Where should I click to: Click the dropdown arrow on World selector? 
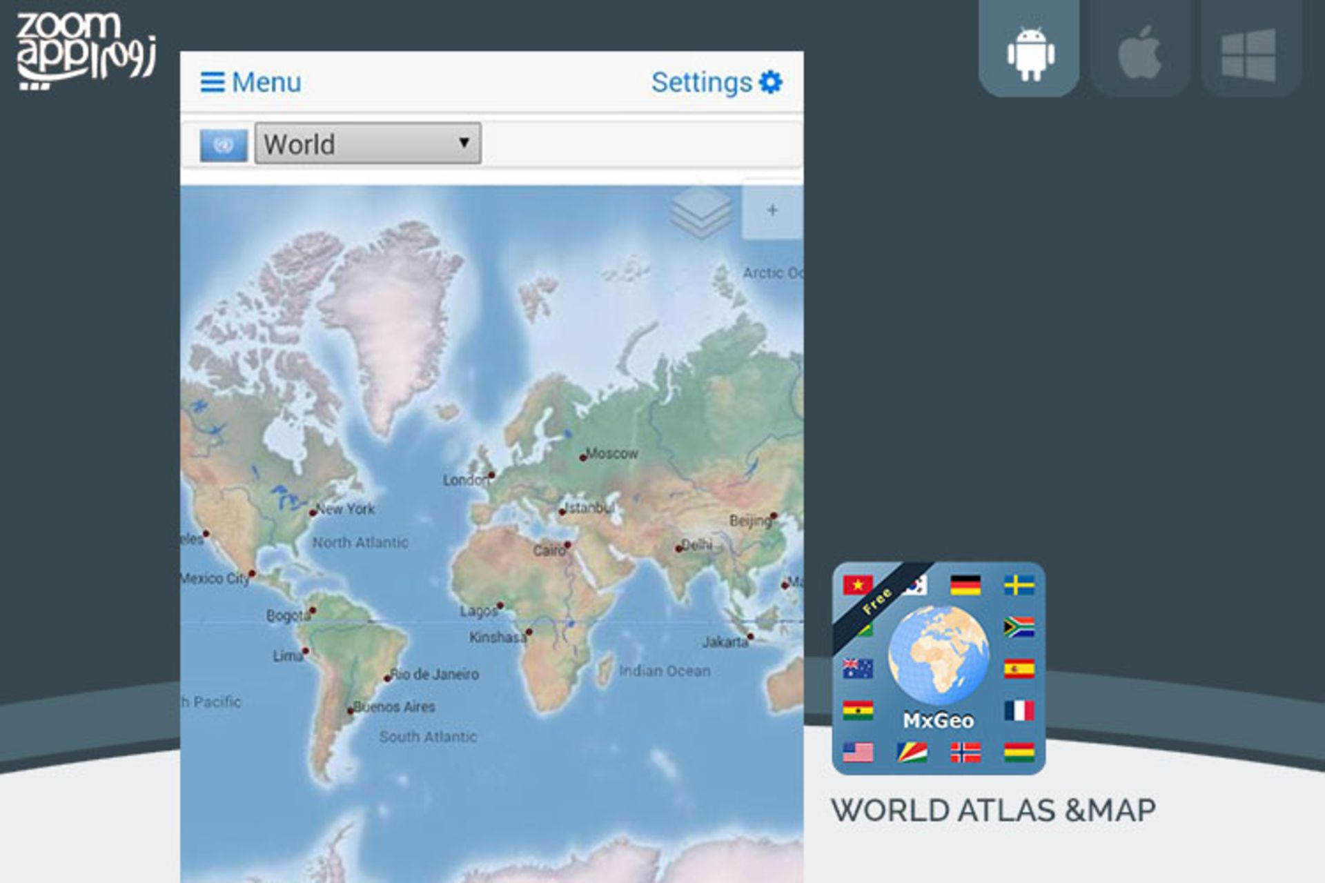point(464,143)
